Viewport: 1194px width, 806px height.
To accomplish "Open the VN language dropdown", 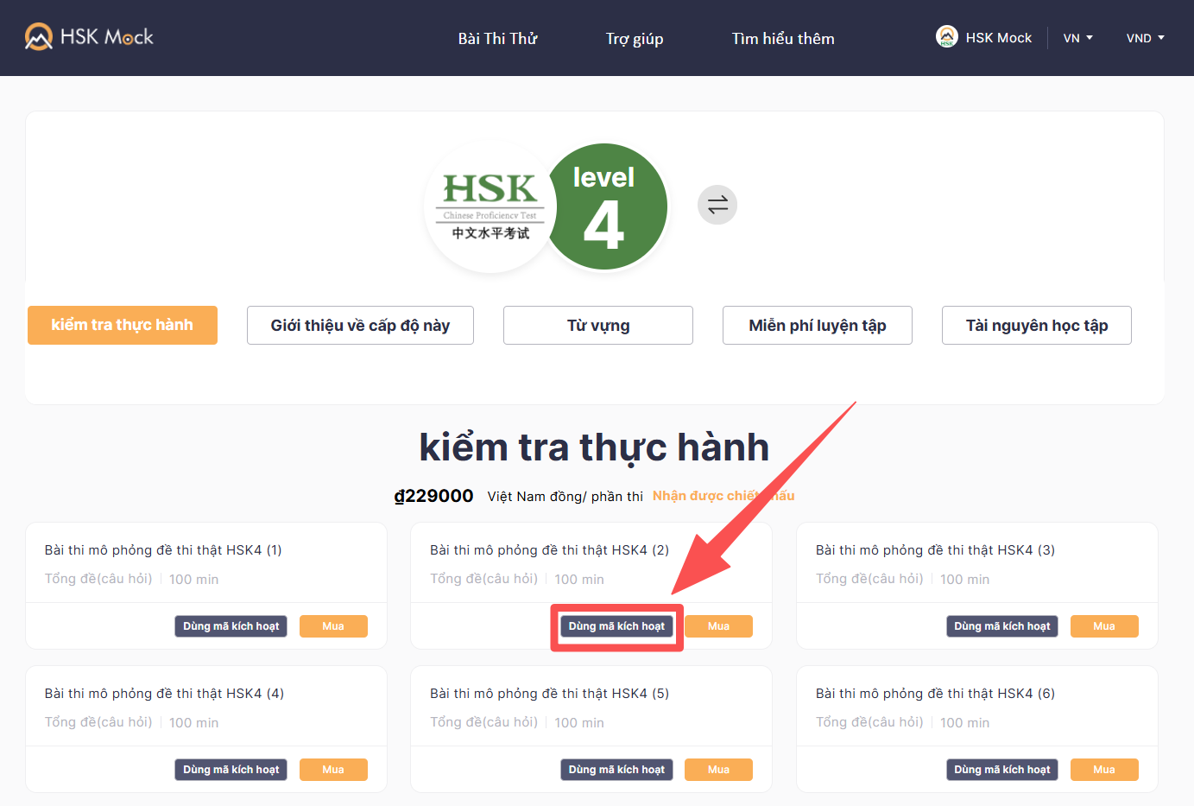I will [x=1077, y=38].
